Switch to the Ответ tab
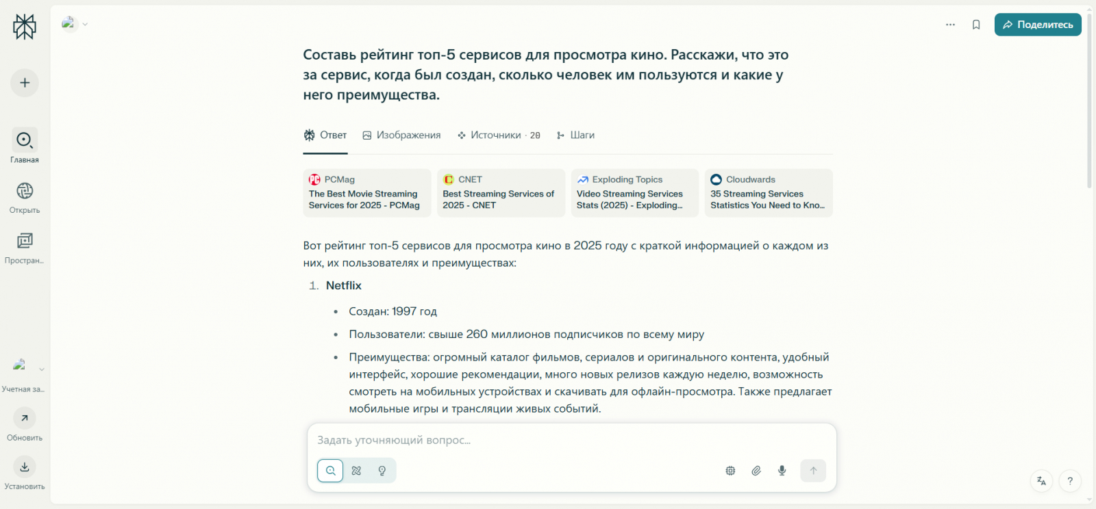1096x509 pixels. click(x=325, y=135)
